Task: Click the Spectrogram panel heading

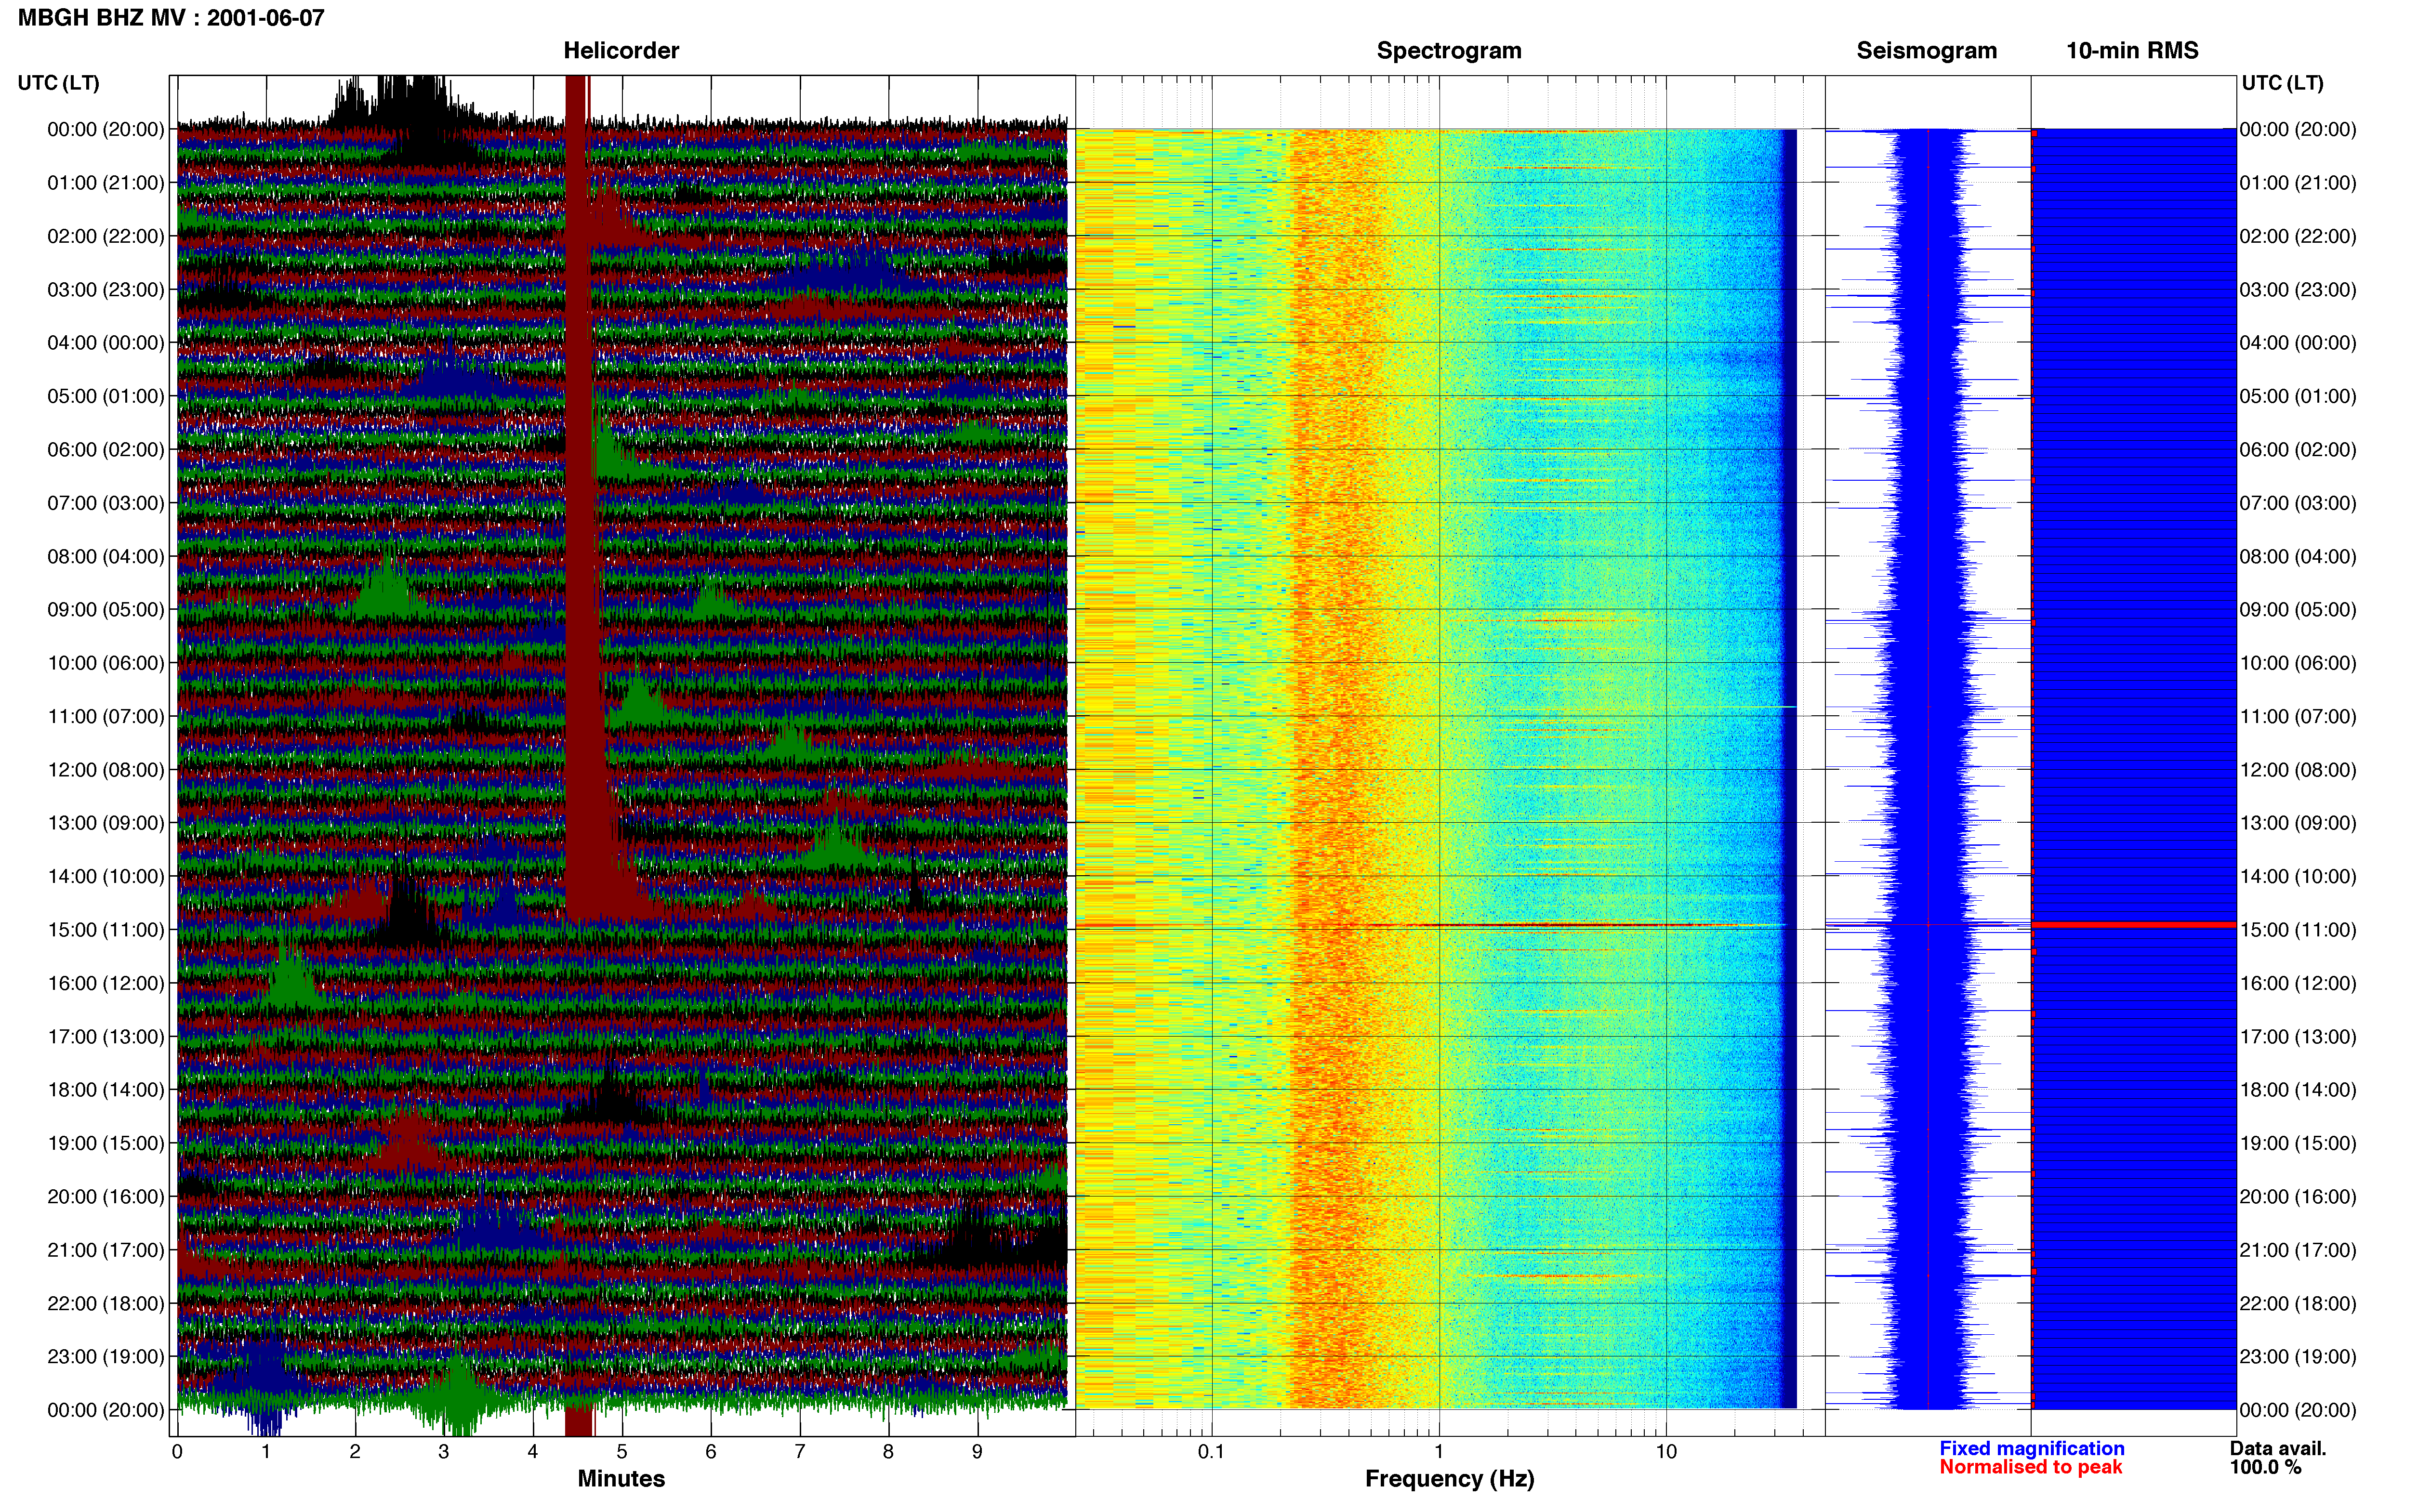Action: click(1449, 51)
